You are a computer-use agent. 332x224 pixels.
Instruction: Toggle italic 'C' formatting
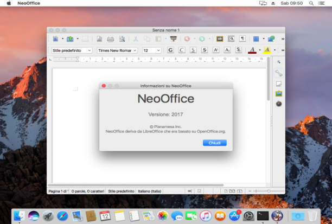[x=182, y=50]
